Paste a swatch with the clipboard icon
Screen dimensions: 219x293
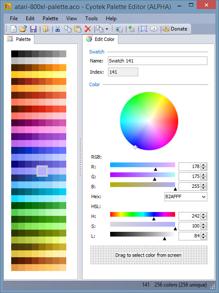point(78,29)
